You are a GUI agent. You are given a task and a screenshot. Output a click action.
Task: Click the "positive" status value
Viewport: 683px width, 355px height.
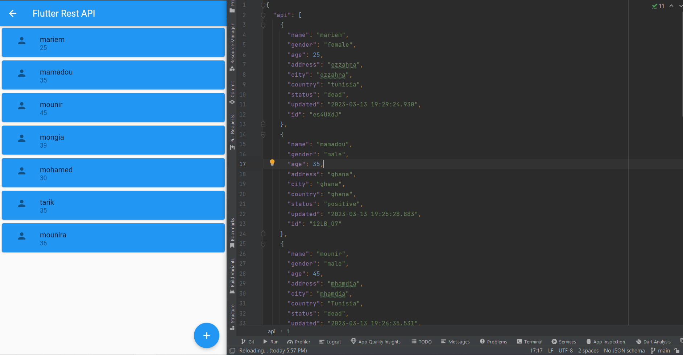341,204
